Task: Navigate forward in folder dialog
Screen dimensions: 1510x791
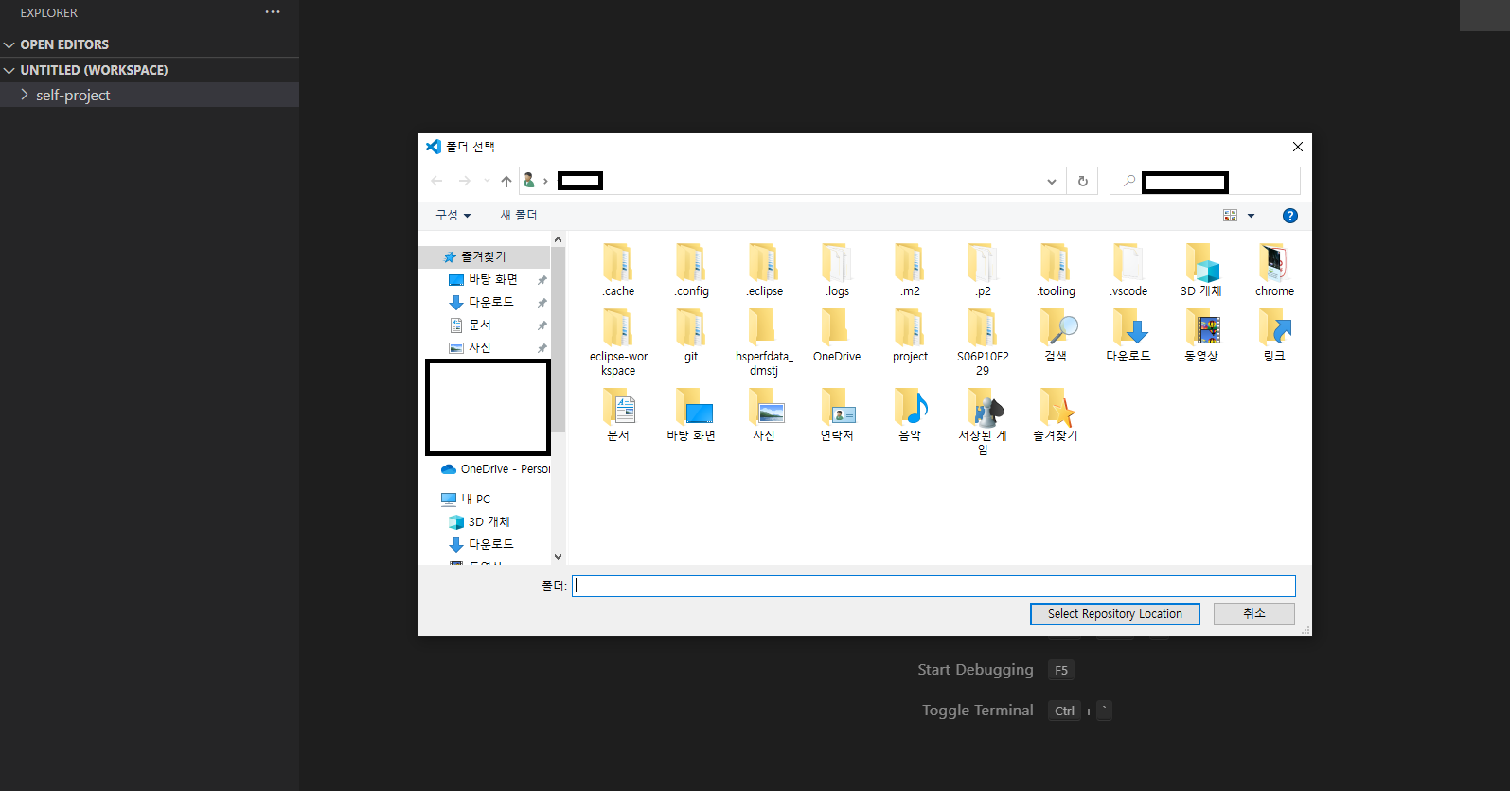Action: point(464,181)
